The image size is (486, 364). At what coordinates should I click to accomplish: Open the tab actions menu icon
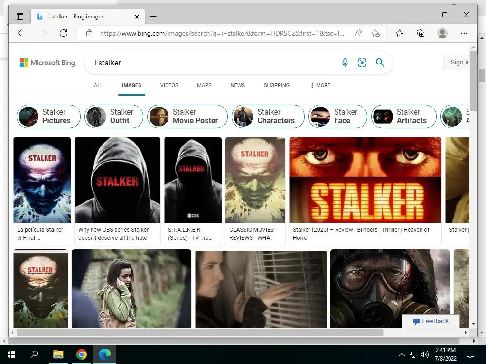click(x=20, y=17)
